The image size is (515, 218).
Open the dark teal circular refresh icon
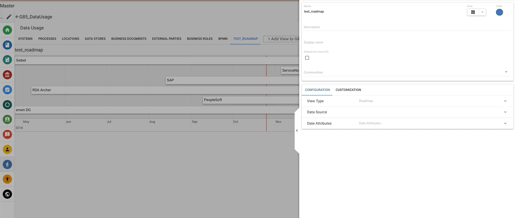pos(7,105)
